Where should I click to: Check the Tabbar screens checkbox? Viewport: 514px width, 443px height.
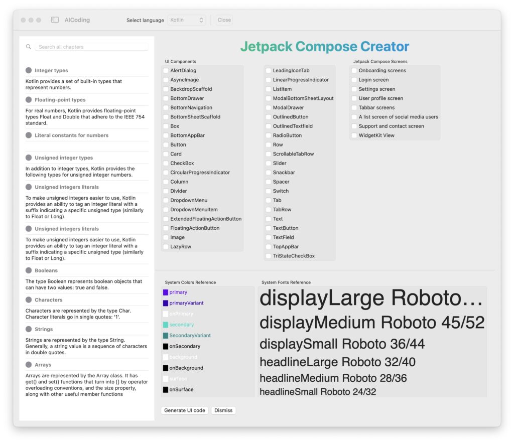[354, 107]
